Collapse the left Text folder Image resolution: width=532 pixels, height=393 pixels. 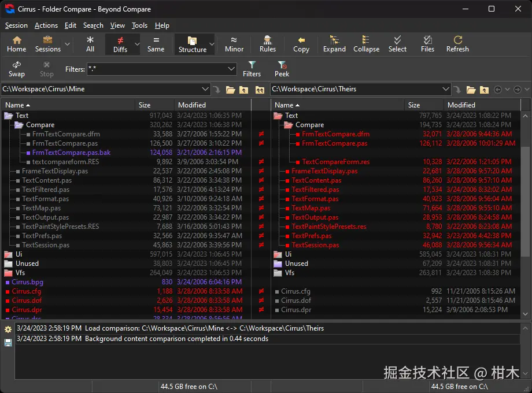click(9, 116)
